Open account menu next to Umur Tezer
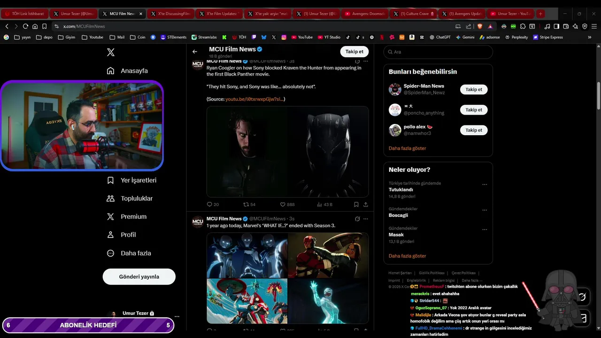601x338 pixels. [177, 316]
